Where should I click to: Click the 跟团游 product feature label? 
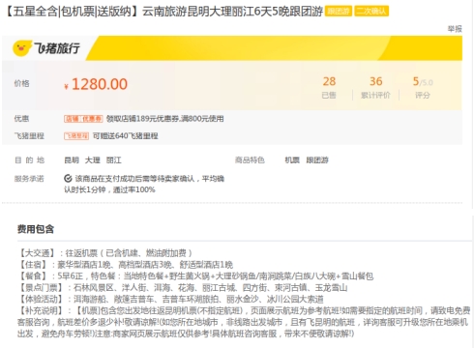pos(317,160)
